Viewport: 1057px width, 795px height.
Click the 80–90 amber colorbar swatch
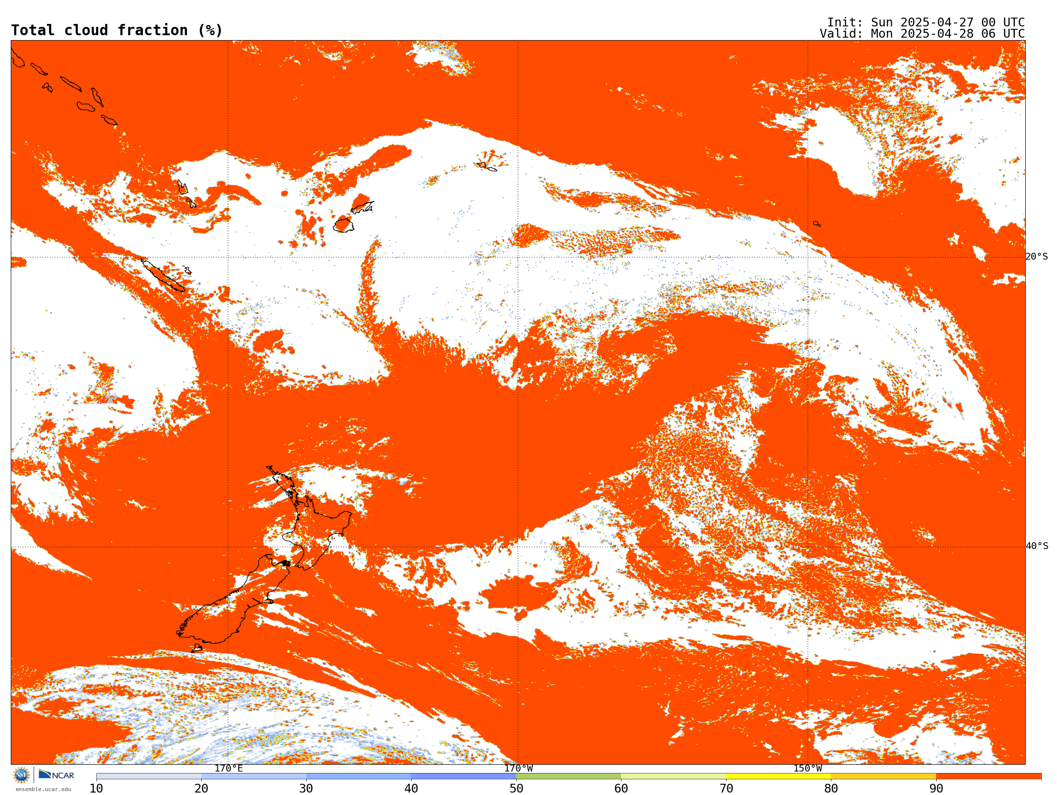[883, 776]
